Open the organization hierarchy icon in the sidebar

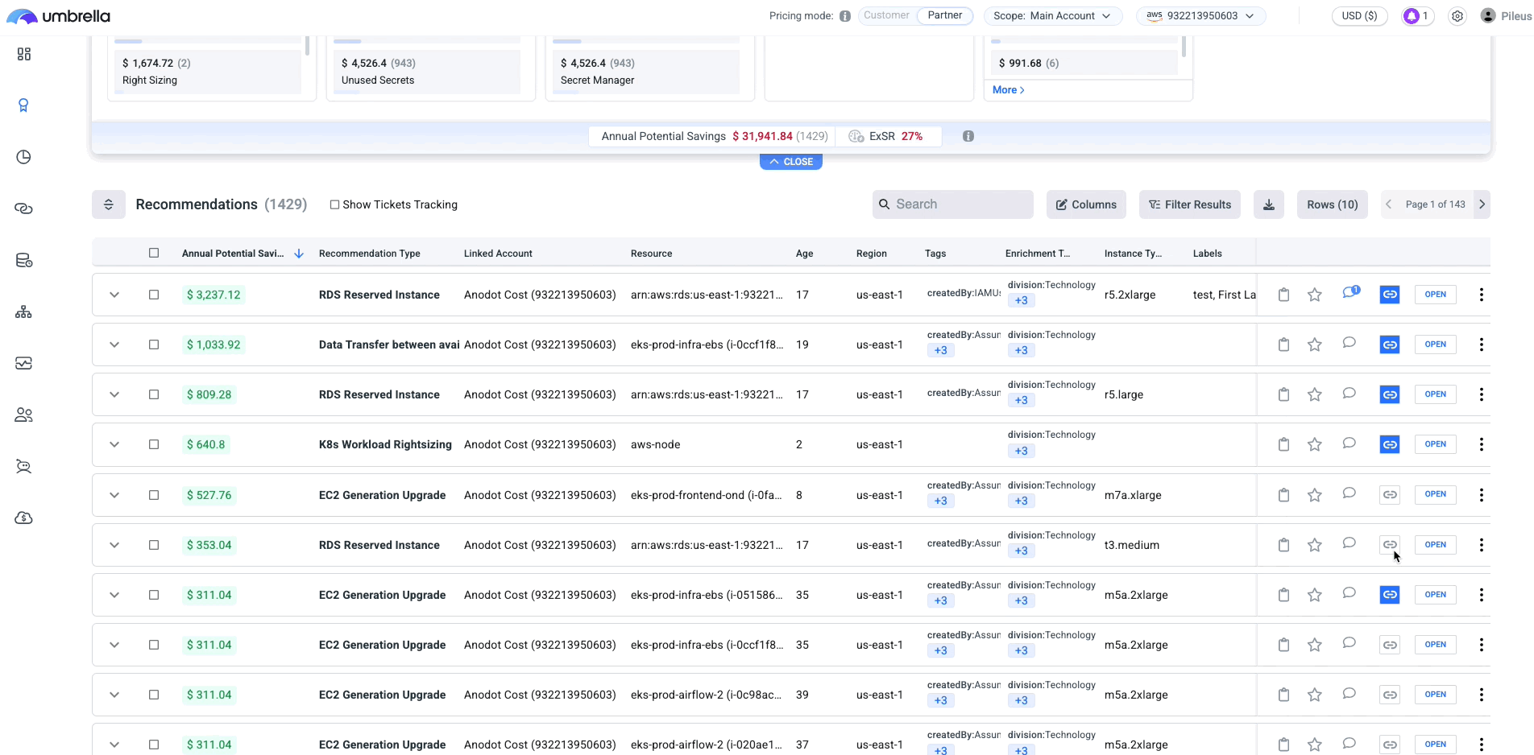point(24,311)
